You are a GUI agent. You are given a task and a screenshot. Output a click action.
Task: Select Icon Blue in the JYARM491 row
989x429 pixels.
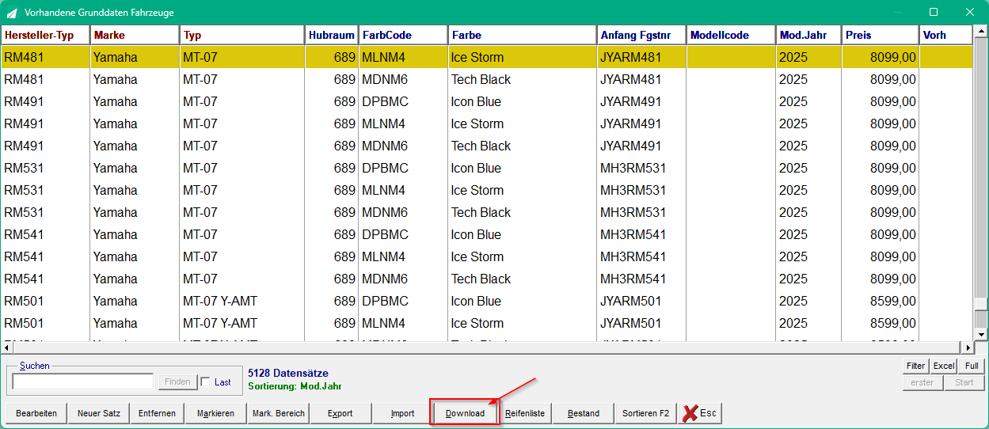[476, 101]
